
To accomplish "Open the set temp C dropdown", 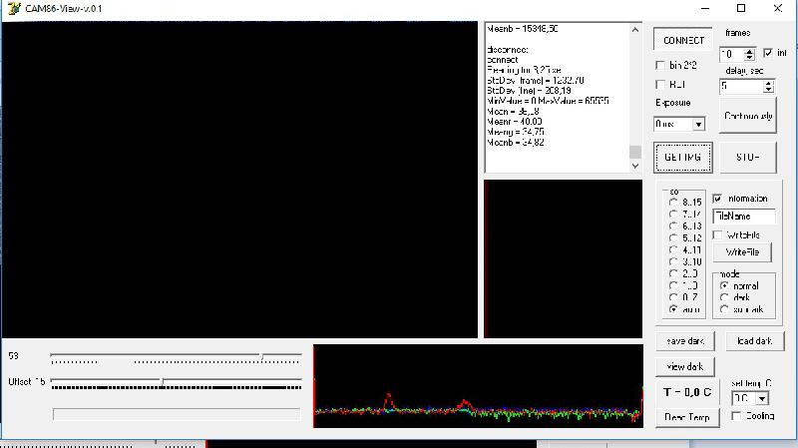I will (x=762, y=399).
